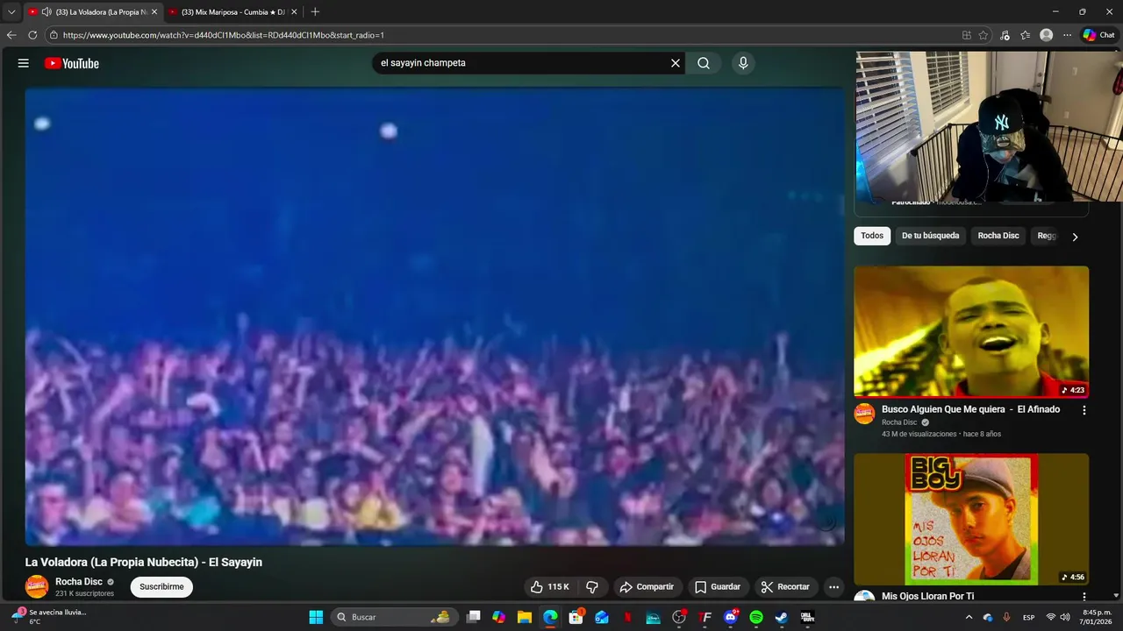1123x631 pixels.
Task: Open Discord from taskbar
Action: click(731, 617)
